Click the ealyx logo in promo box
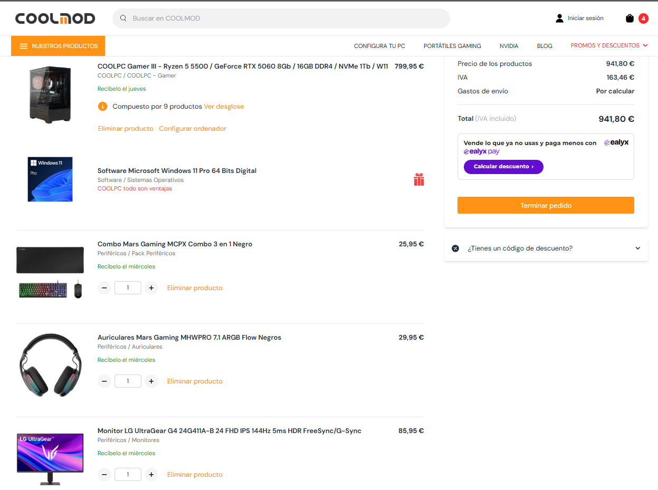Image resolution: width=658 pixels, height=490 pixels. (x=616, y=142)
